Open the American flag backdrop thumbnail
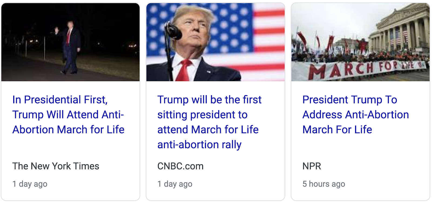The height and width of the screenshot is (202, 432). pyautogui.click(x=215, y=42)
